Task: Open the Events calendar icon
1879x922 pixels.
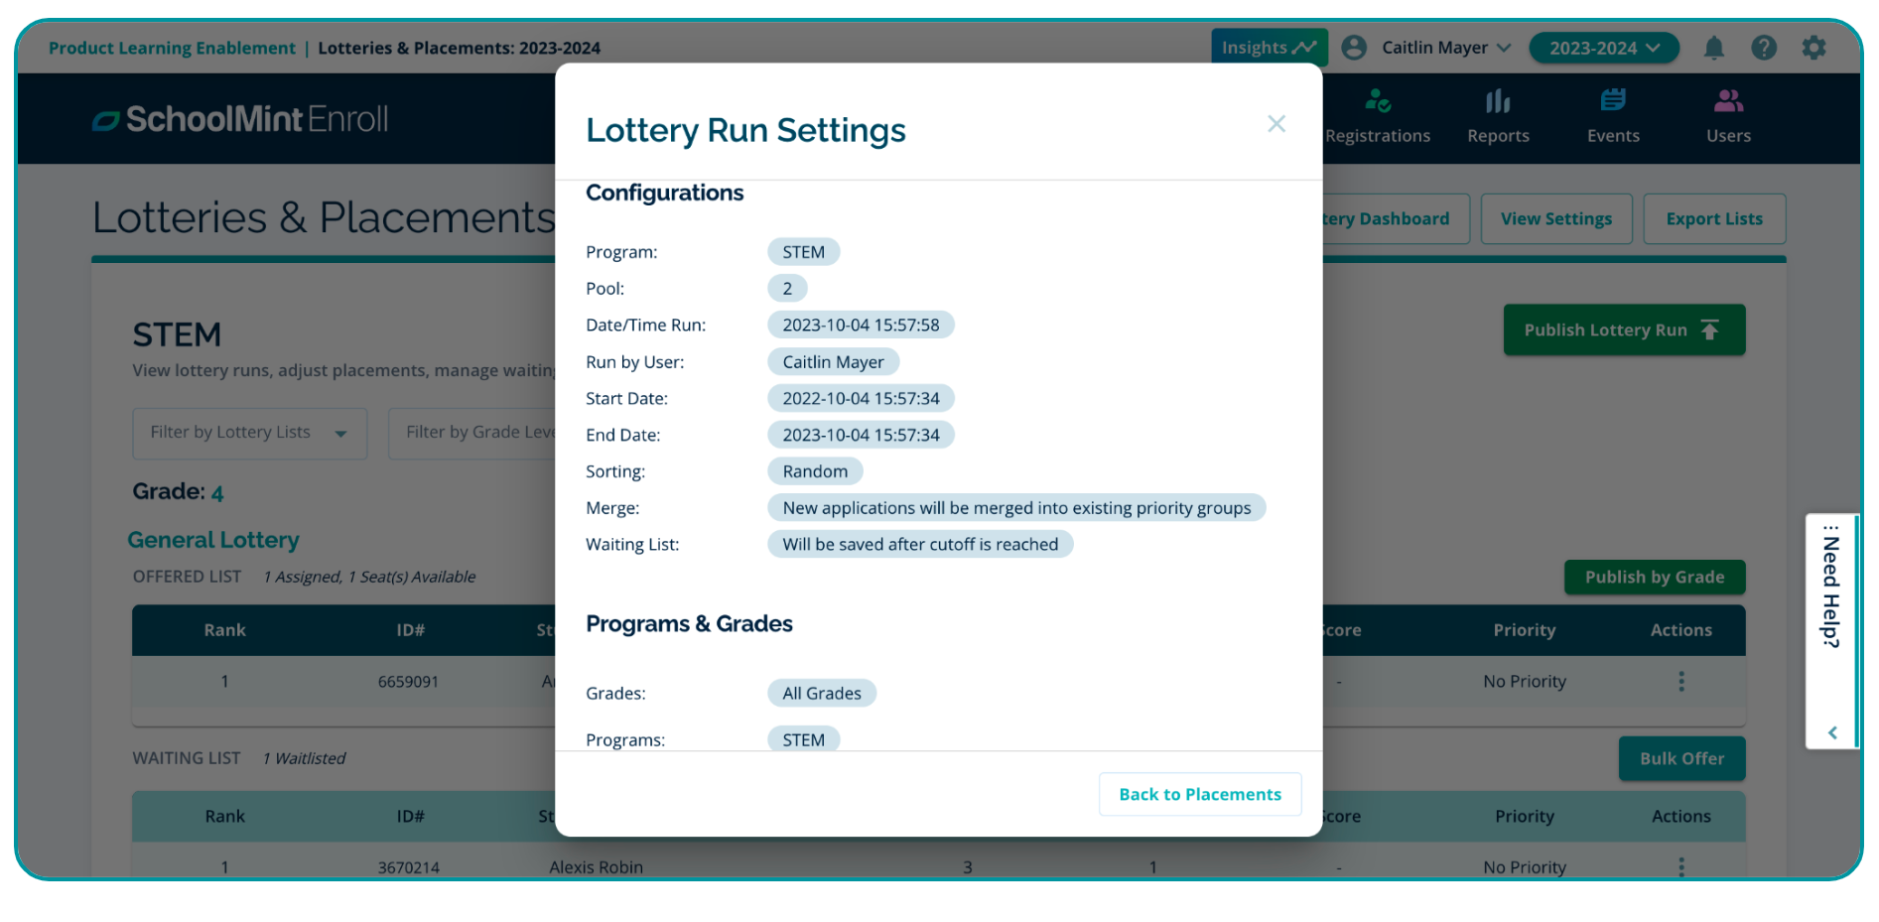Action: 1613,101
